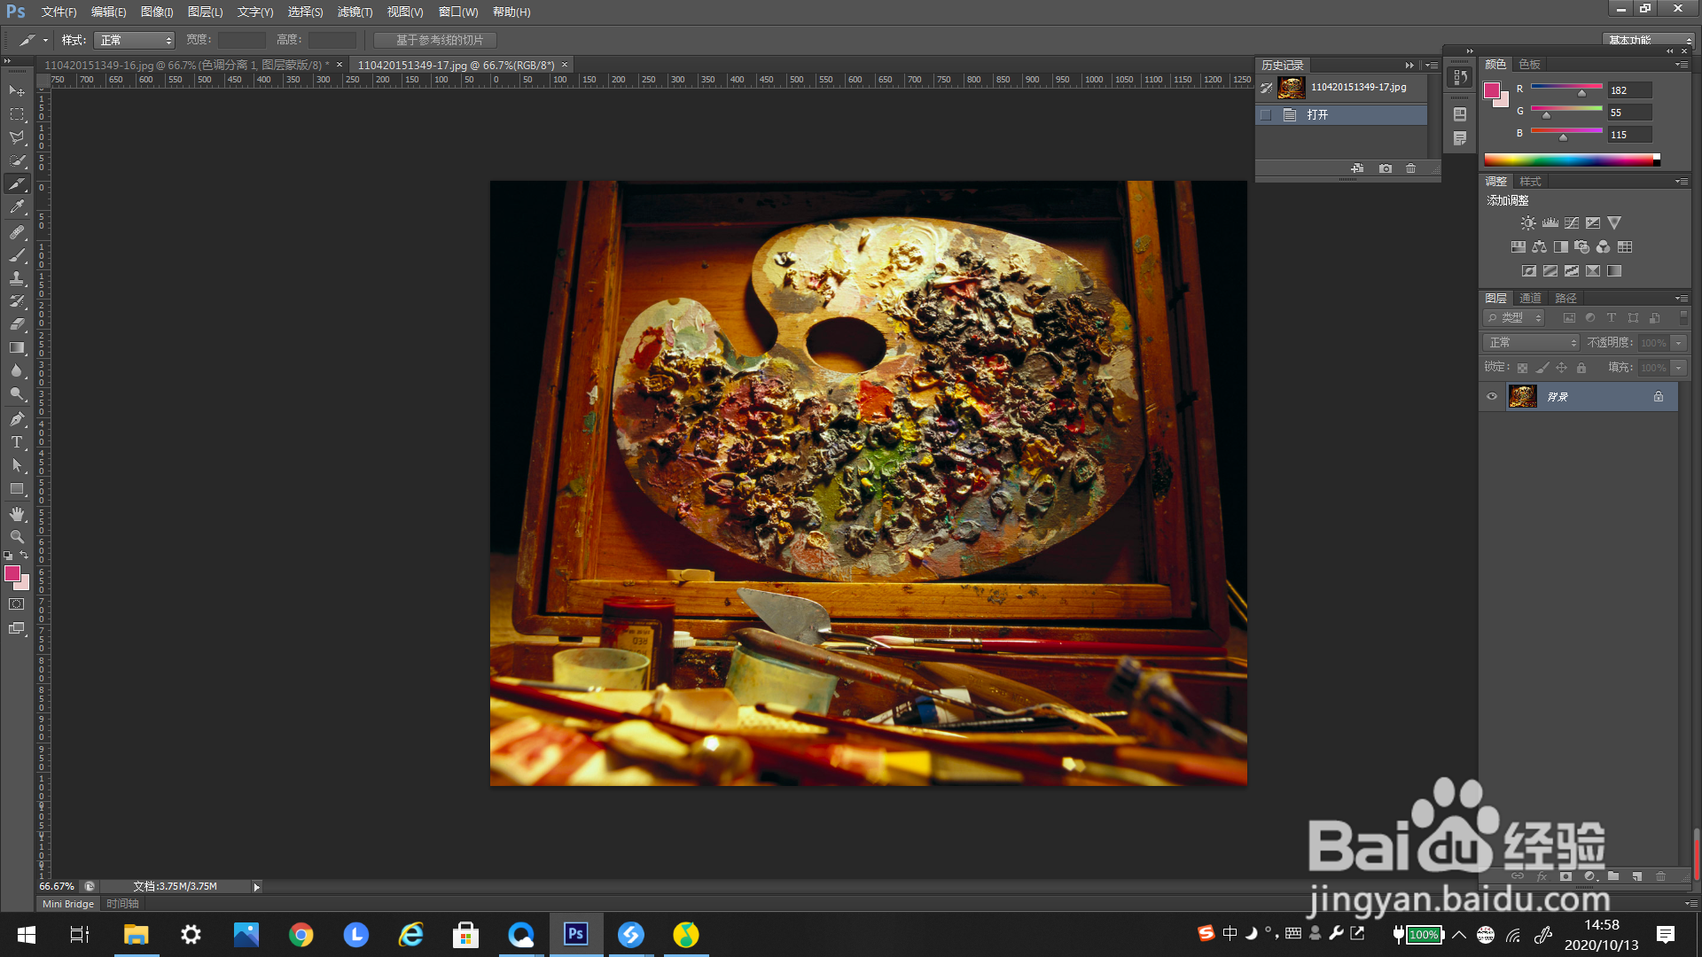1702x957 pixels.
Task: Click the foreground color swatch in toolbar
Action: 12,574
